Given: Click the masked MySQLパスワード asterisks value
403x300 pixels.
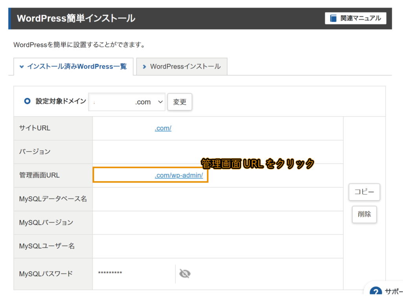Looking at the screenshot, I should 110,273.
